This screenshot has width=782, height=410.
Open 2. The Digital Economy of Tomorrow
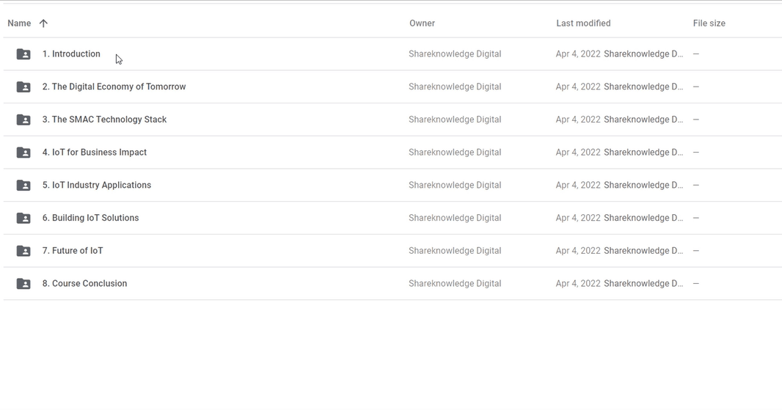coord(114,87)
